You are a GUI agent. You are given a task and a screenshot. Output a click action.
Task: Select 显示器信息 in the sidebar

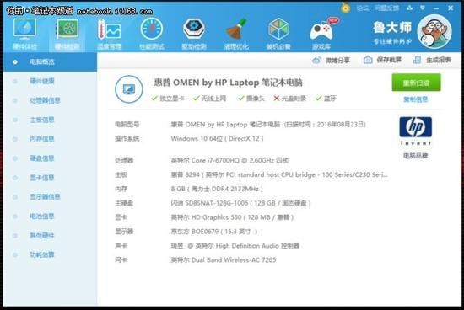45,197
